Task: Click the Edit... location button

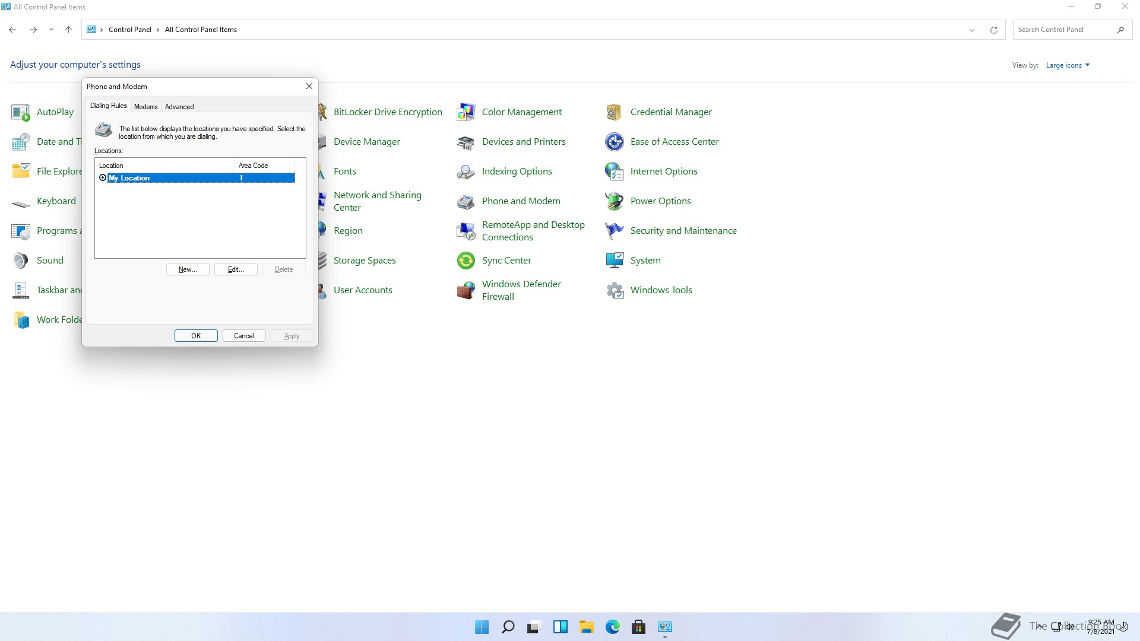Action: pos(236,269)
